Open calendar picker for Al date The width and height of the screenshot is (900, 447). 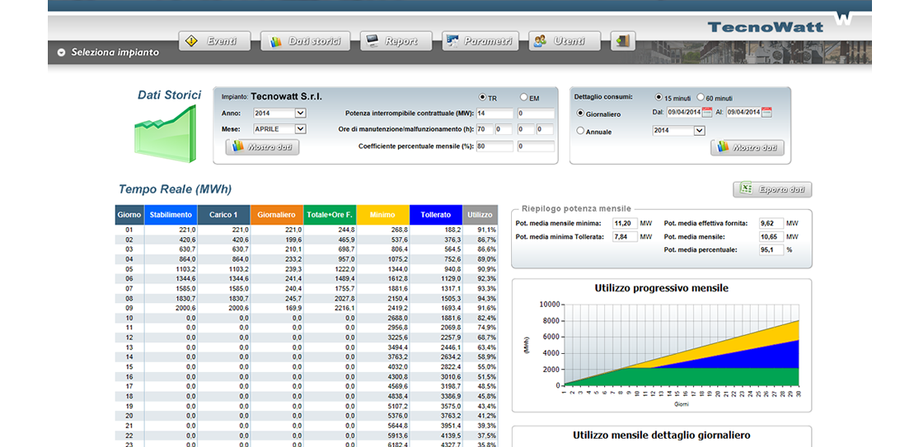766,113
